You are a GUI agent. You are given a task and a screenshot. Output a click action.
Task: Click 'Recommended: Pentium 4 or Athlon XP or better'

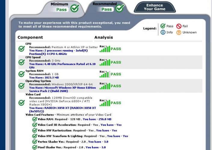63,47
